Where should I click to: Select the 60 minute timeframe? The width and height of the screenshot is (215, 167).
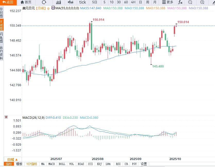click(126, 2)
